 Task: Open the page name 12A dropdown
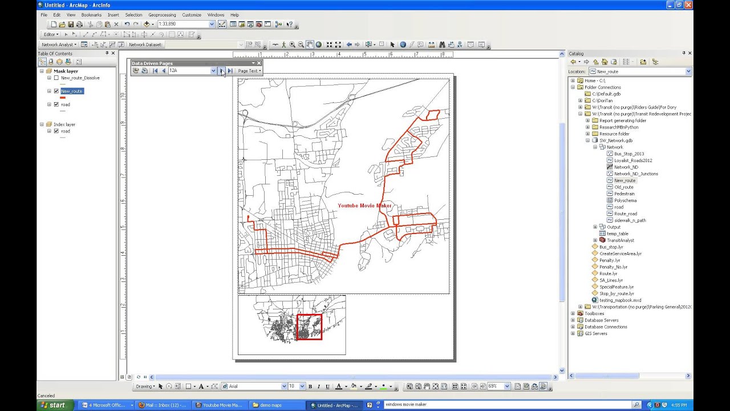pos(213,71)
